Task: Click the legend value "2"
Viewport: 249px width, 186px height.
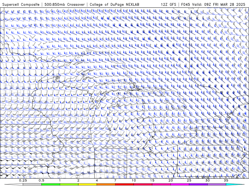Action: click(x=78, y=180)
